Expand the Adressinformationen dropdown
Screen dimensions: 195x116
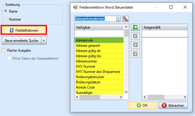[x=118, y=19]
